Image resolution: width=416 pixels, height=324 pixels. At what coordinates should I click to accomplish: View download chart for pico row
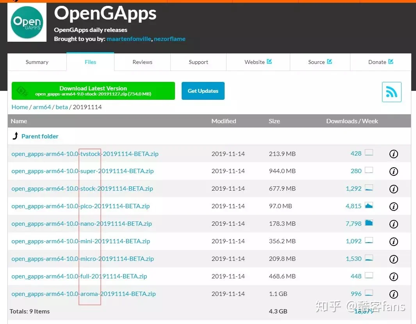(369, 205)
